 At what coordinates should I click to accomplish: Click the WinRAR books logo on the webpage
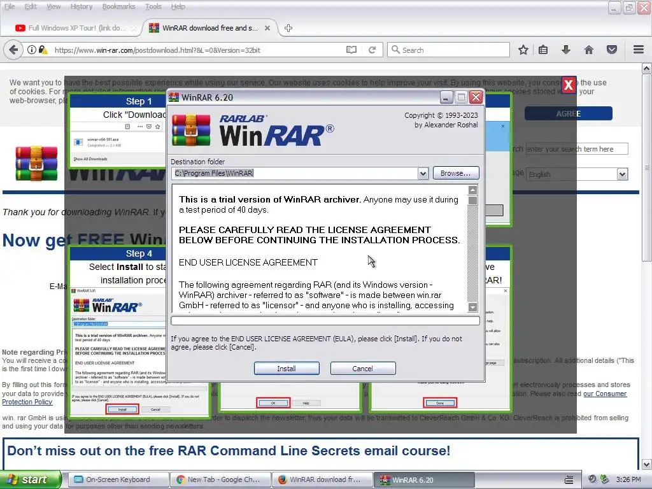coord(36,164)
